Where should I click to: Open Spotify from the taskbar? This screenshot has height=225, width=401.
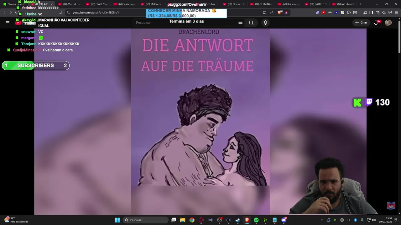click(x=256, y=220)
